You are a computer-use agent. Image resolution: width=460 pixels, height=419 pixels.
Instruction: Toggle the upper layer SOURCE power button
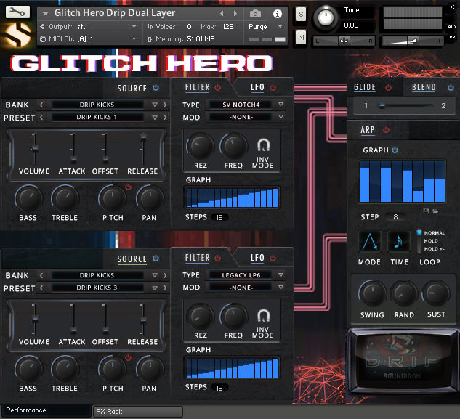pyautogui.click(x=156, y=87)
